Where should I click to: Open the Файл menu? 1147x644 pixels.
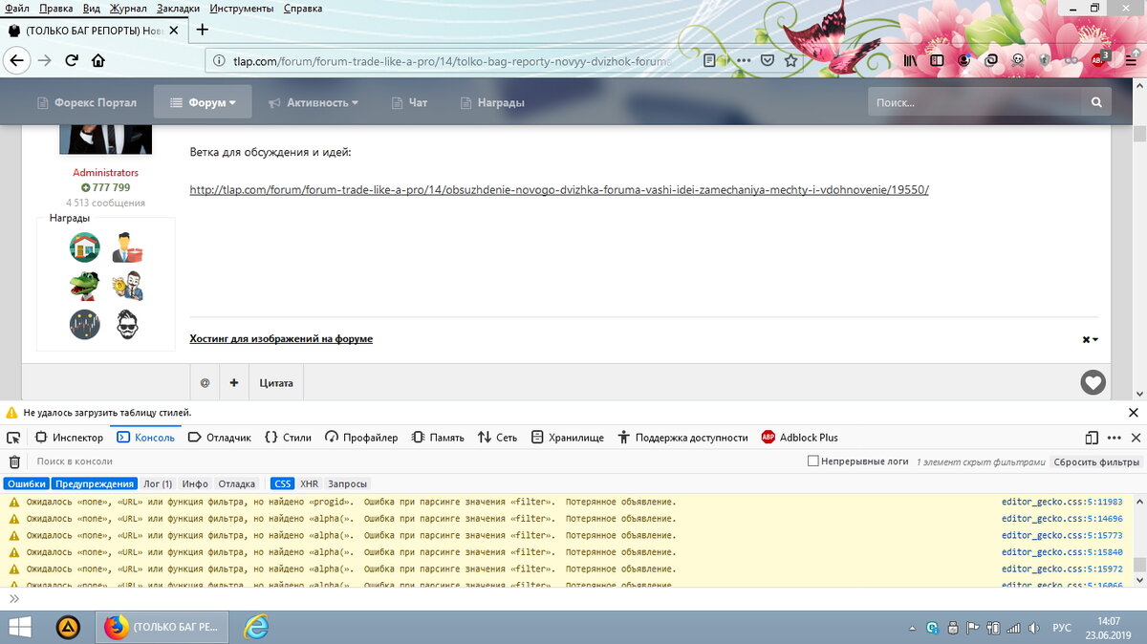coord(16,8)
